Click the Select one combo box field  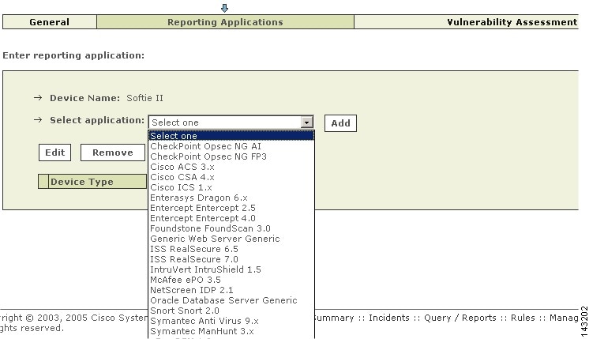[231, 122]
